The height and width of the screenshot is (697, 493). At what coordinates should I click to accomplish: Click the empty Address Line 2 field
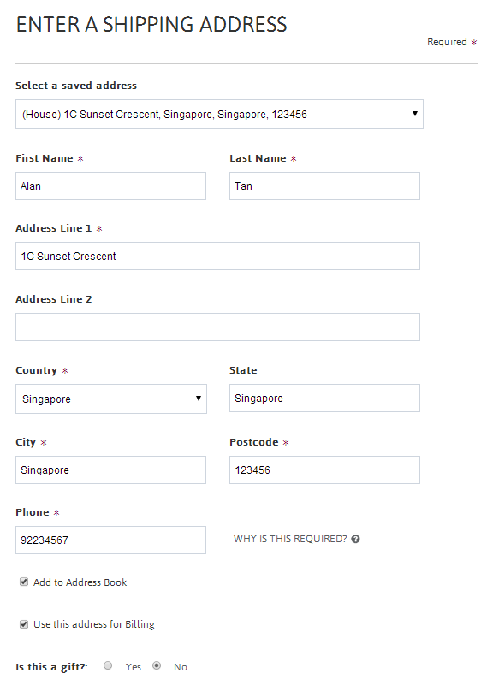click(217, 328)
